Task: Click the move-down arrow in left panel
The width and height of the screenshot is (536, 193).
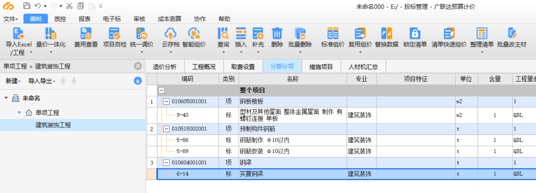Action: 74,81
